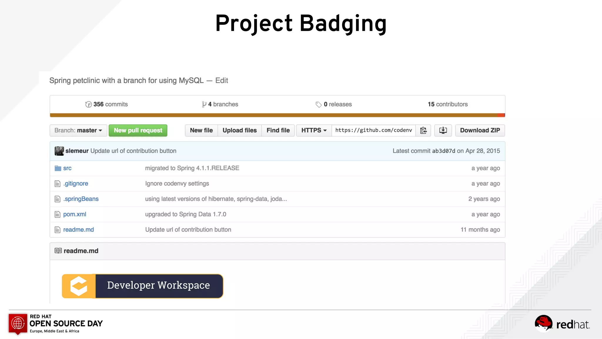Open the 0 releases link
The height and width of the screenshot is (339, 602).
pos(334,104)
